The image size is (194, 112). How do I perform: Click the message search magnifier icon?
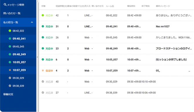point(5,5)
